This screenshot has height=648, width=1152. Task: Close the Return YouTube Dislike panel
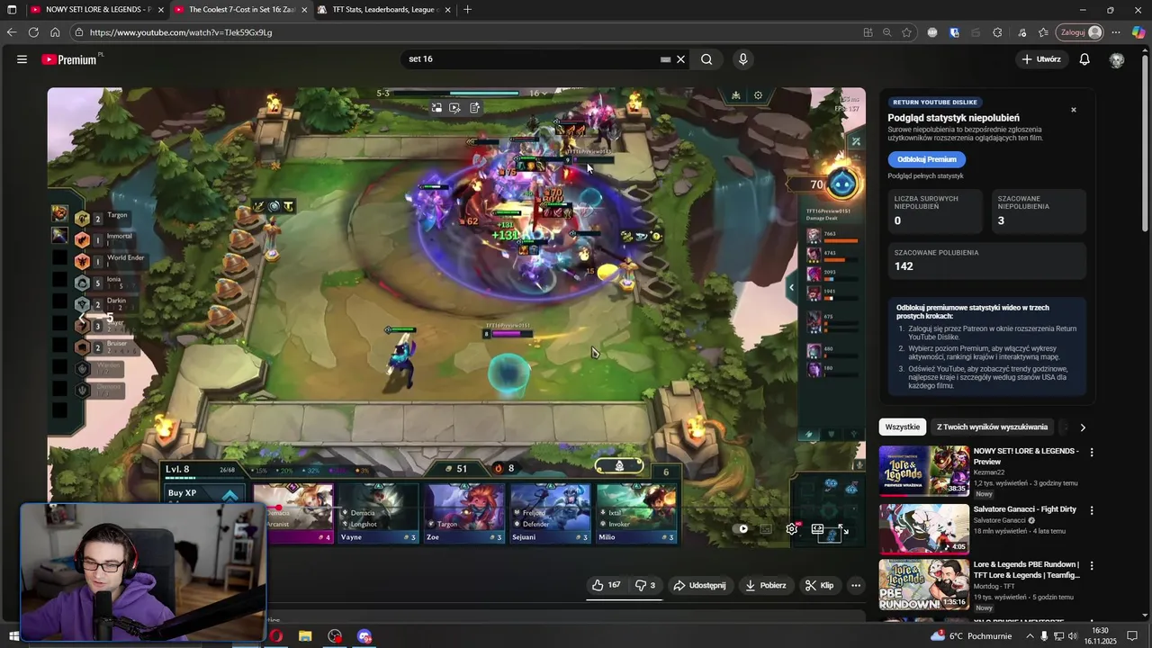[x=1073, y=110]
